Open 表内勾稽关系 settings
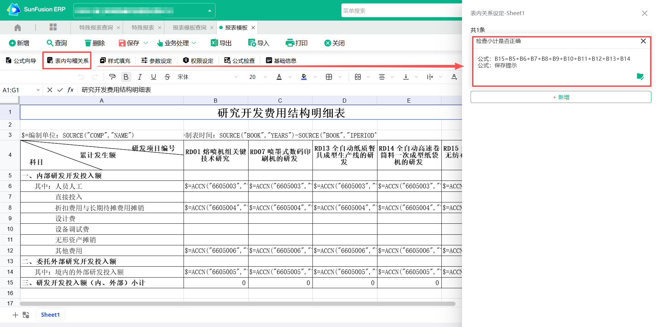Screen dimensions: 660x327 [67, 61]
